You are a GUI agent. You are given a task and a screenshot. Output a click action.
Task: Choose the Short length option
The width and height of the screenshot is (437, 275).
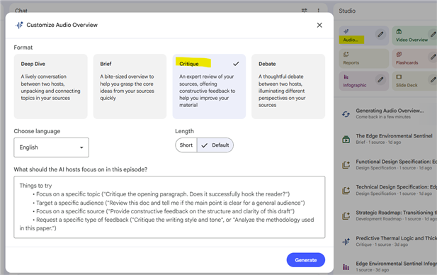(186, 145)
